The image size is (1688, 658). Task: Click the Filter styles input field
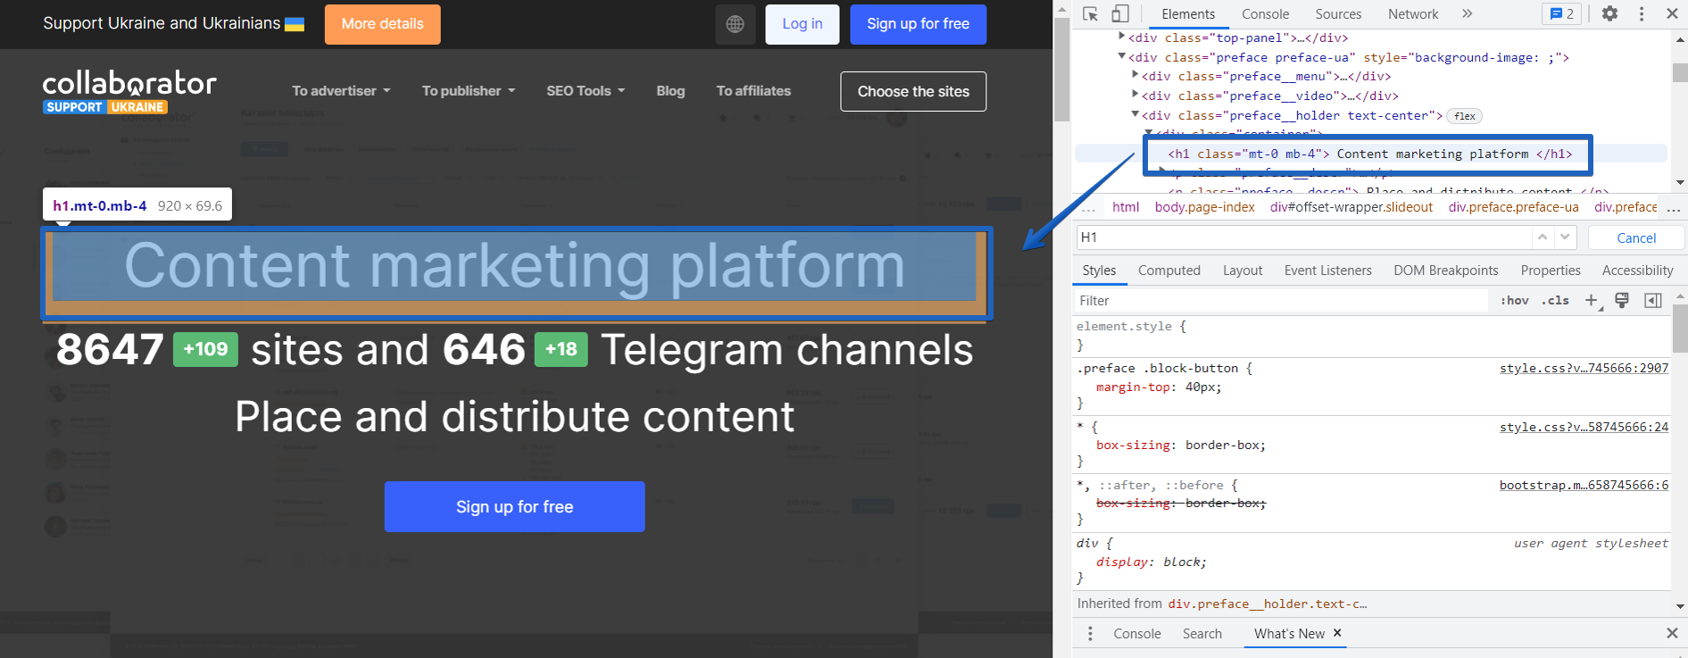[1281, 301]
